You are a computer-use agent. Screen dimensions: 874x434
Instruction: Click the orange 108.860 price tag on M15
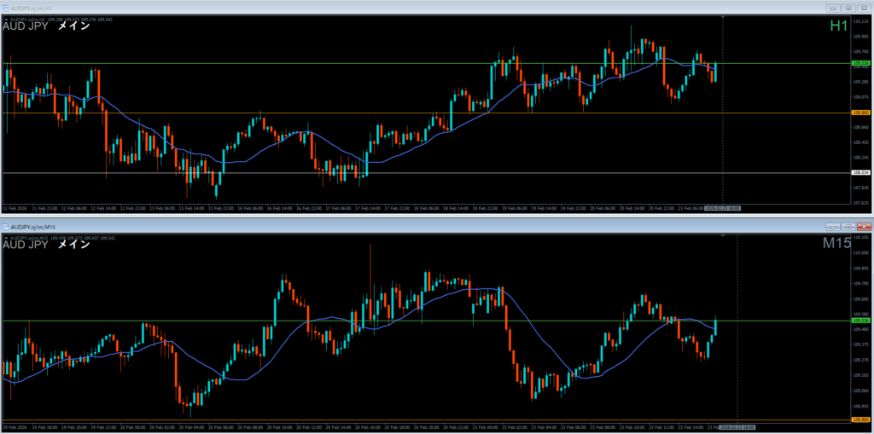[860, 420]
